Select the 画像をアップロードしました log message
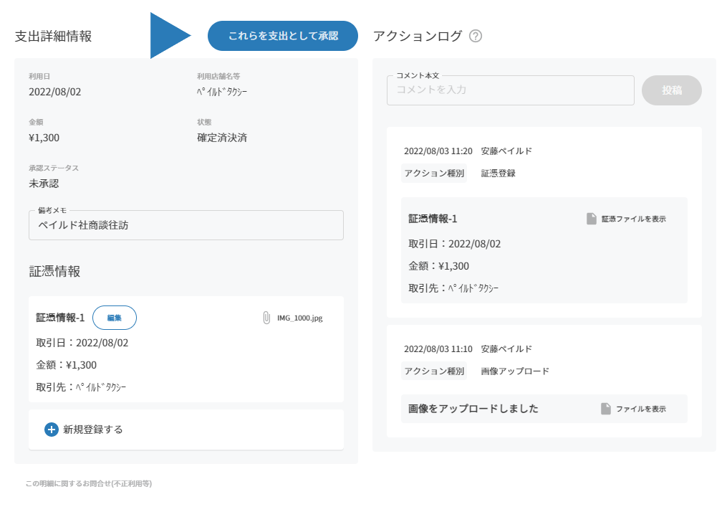The height and width of the screenshot is (512, 727). pyautogui.click(x=473, y=409)
